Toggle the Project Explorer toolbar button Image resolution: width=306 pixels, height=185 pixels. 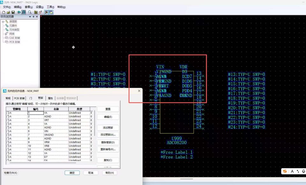(51, 12)
